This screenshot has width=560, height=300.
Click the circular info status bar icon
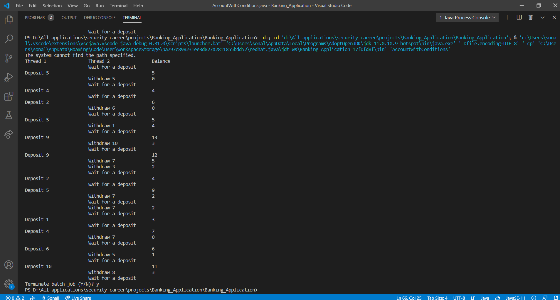point(534,298)
